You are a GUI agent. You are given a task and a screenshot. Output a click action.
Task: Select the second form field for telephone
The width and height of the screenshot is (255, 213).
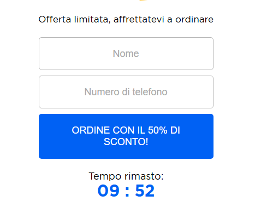click(x=126, y=92)
